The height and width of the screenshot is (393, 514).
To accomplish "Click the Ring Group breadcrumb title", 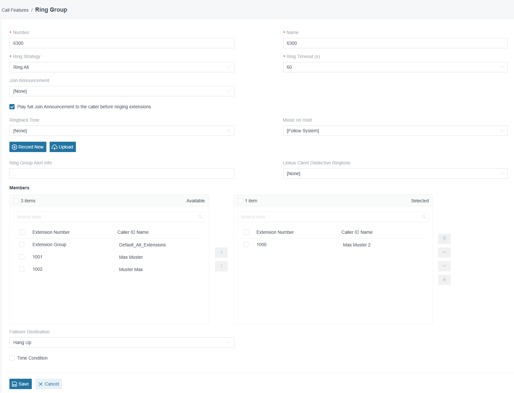I will pos(51,10).
